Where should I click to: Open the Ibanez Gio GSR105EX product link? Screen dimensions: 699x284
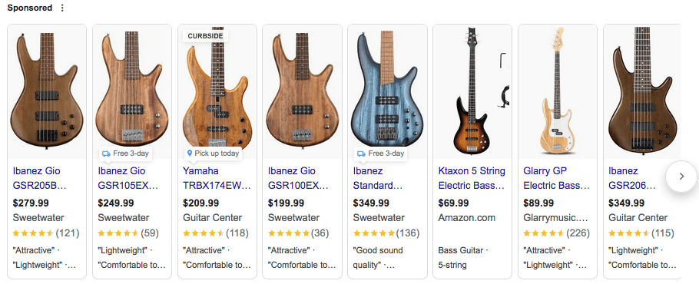pos(128,178)
